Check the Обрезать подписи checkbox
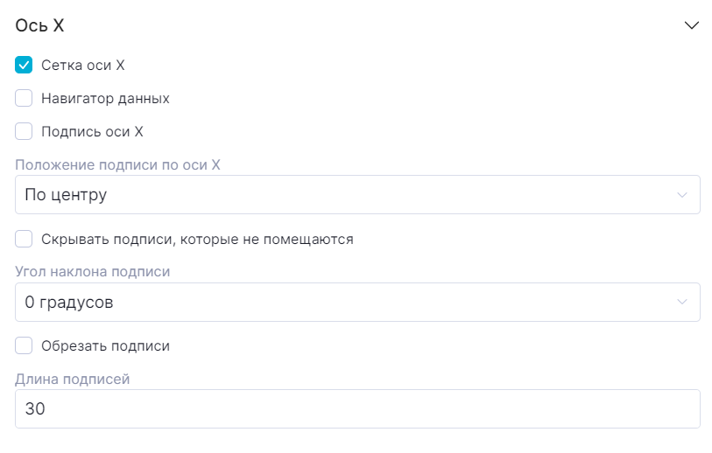Screen dimensions: 712x453 pos(24,346)
